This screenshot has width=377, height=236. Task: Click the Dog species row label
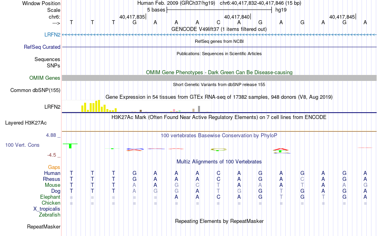56,191
